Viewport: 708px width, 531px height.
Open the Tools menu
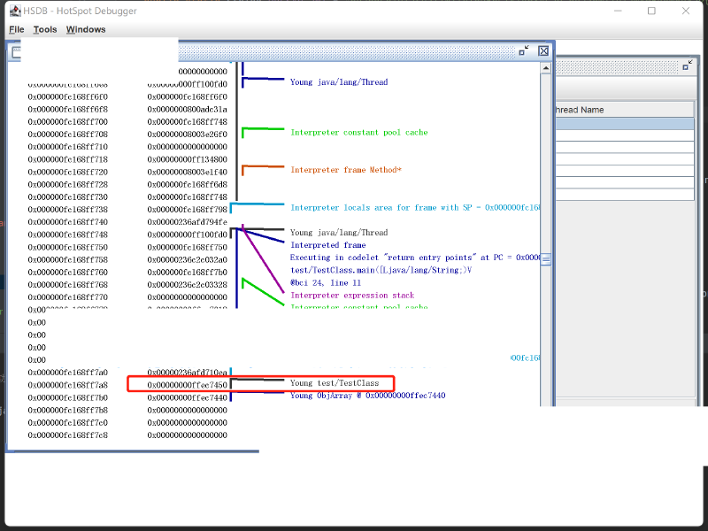pyautogui.click(x=45, y=29)
